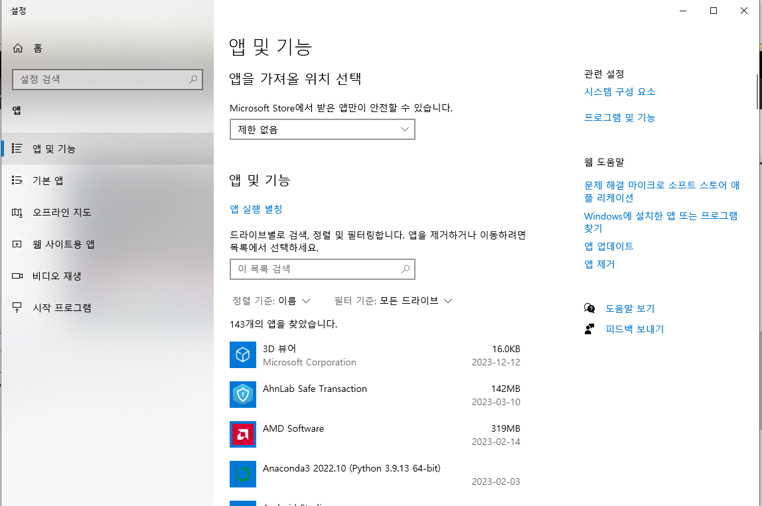Focus the 이 목록 검색 input field
Image resolution: width=762 pixels, height=506 pixels.
pos(322,269)
